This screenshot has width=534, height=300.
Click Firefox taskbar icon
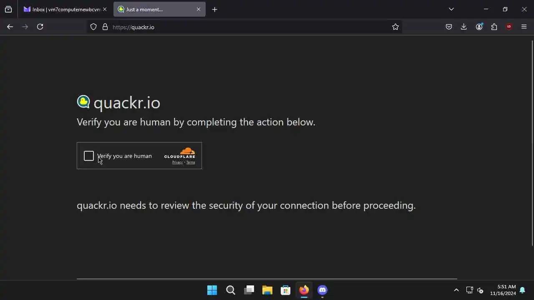click(x=304, y=290)
